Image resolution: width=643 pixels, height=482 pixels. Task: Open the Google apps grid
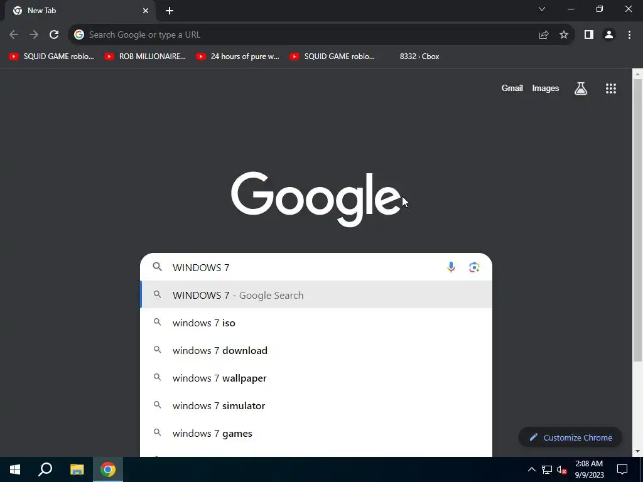(611, 88)
